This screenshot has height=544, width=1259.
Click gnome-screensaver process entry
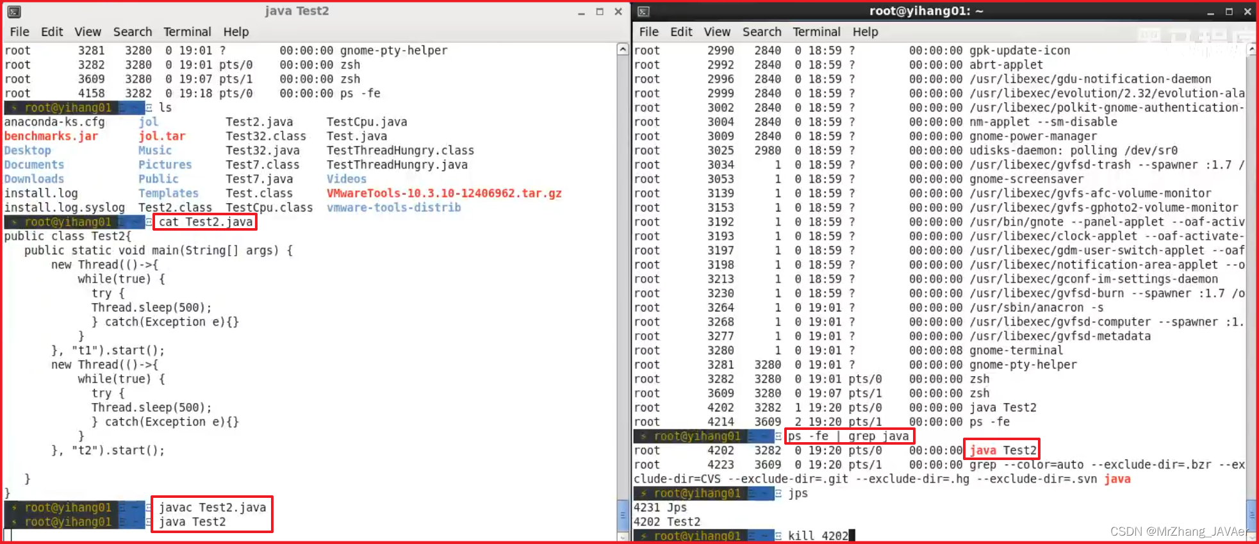(x=1026, y=179)
